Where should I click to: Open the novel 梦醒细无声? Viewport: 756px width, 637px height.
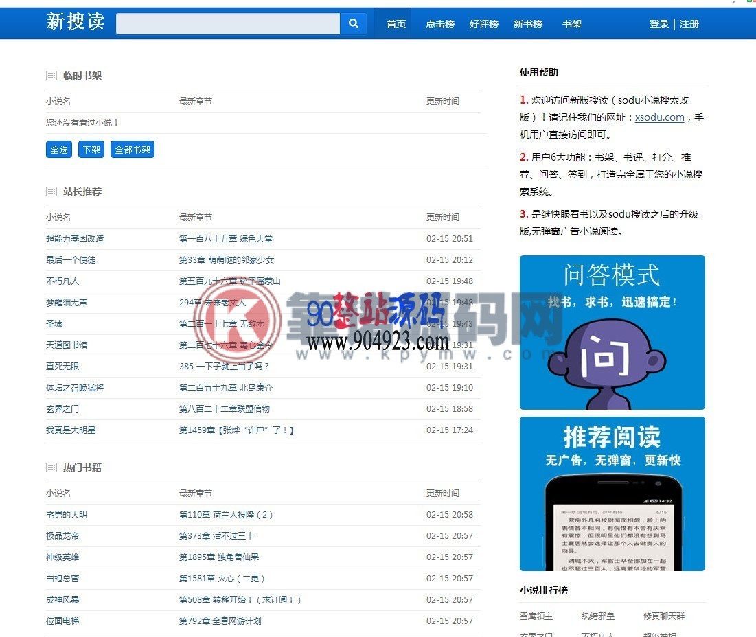pyautogui.click(x=67, y=302)
